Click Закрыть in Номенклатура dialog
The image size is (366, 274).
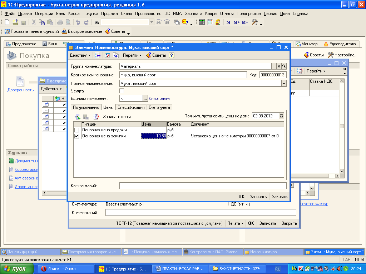point(280,197)
